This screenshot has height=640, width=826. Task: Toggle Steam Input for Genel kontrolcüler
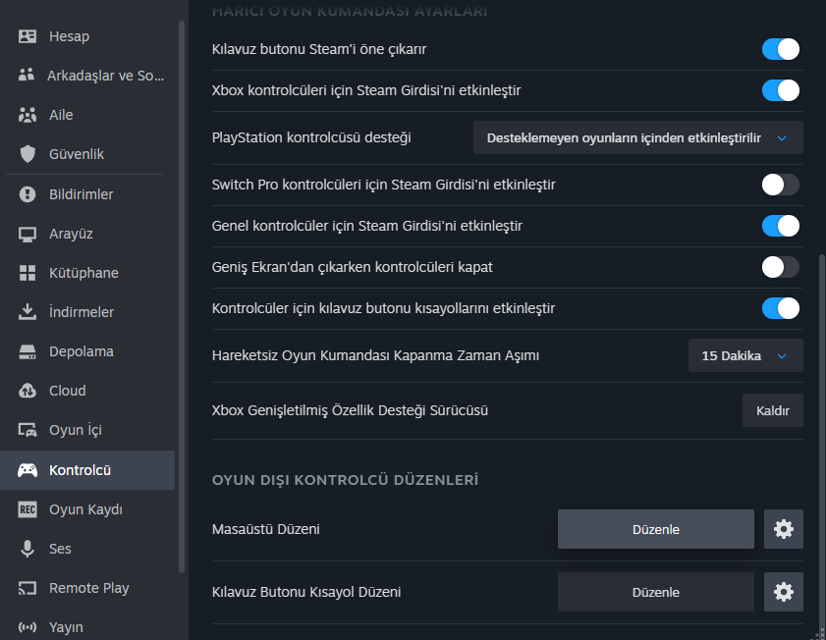coord(780,226)
